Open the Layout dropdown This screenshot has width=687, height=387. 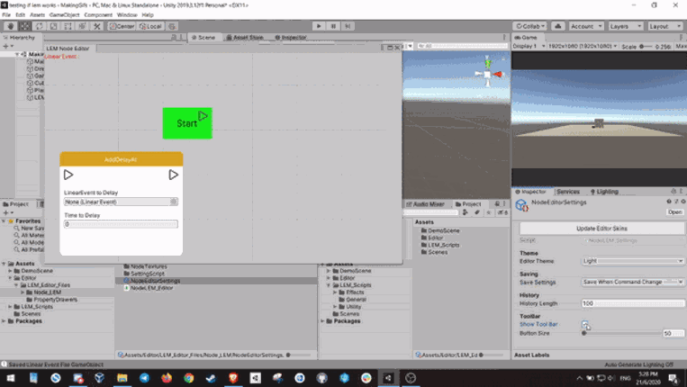tap(665, 26)
